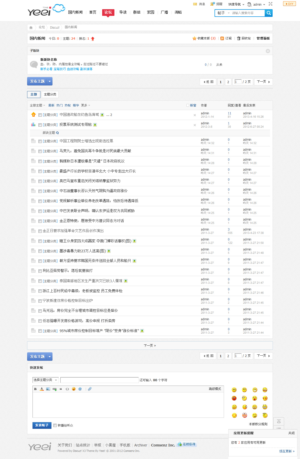Check the box for 中国工程院院士增选 thread
Viewport: 300px width, 459px height.
(40, 141)
